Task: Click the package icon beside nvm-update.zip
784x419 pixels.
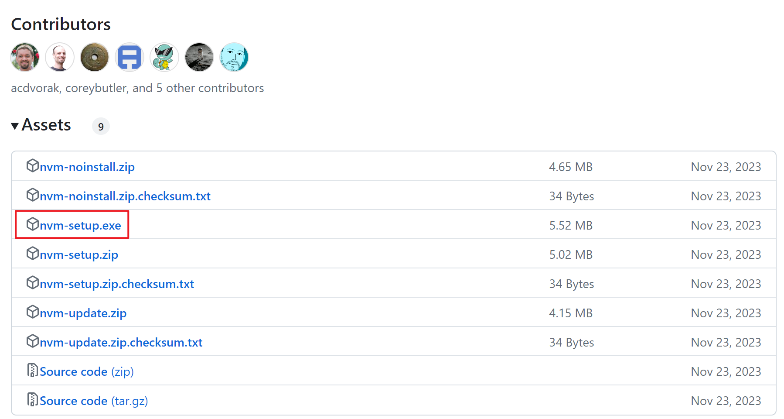Action: [x=32, y=312]
